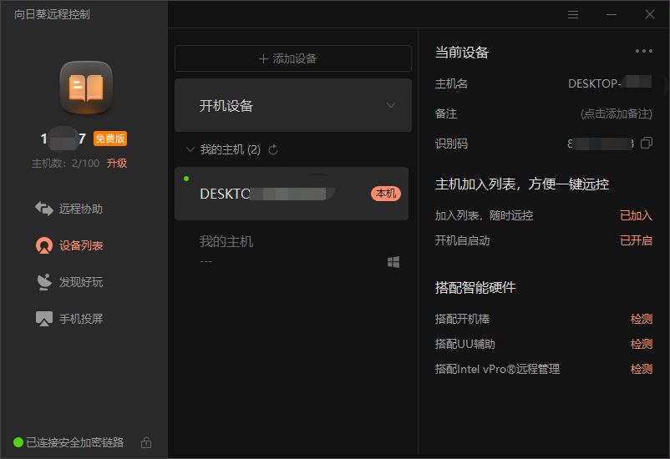Open the hamburger menu in the title bar
Viewport: 670px width, 459px height.
(x=573, y=14)
